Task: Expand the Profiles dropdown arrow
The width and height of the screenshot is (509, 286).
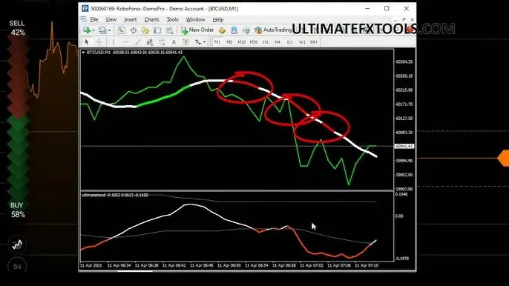Action: coord(109,30)
